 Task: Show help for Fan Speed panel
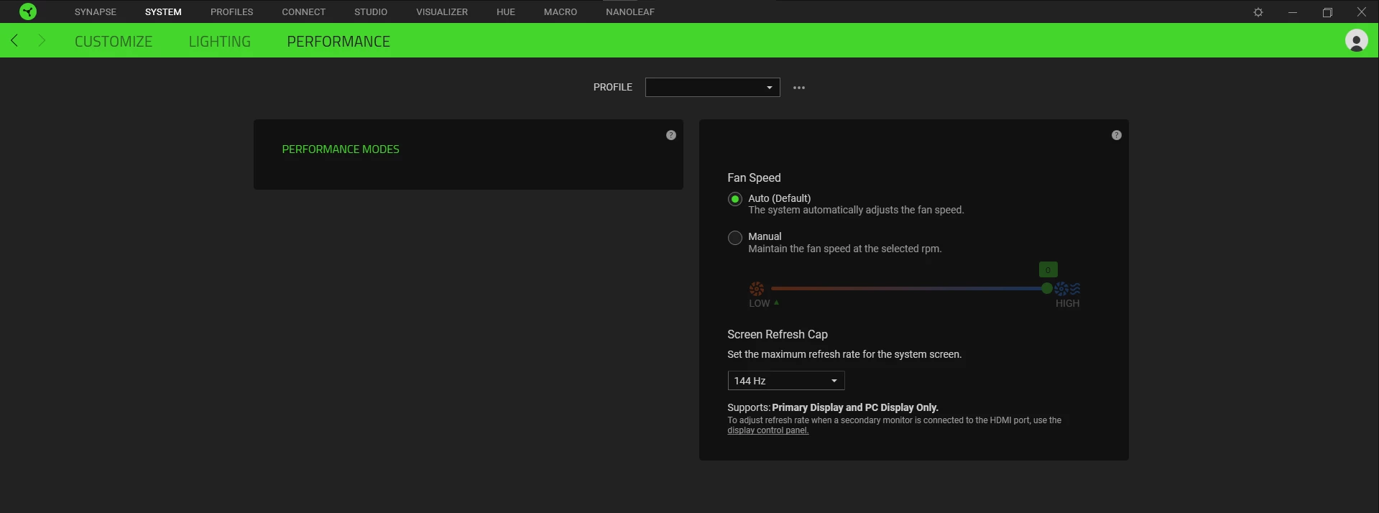click(x=1116, y=135)
